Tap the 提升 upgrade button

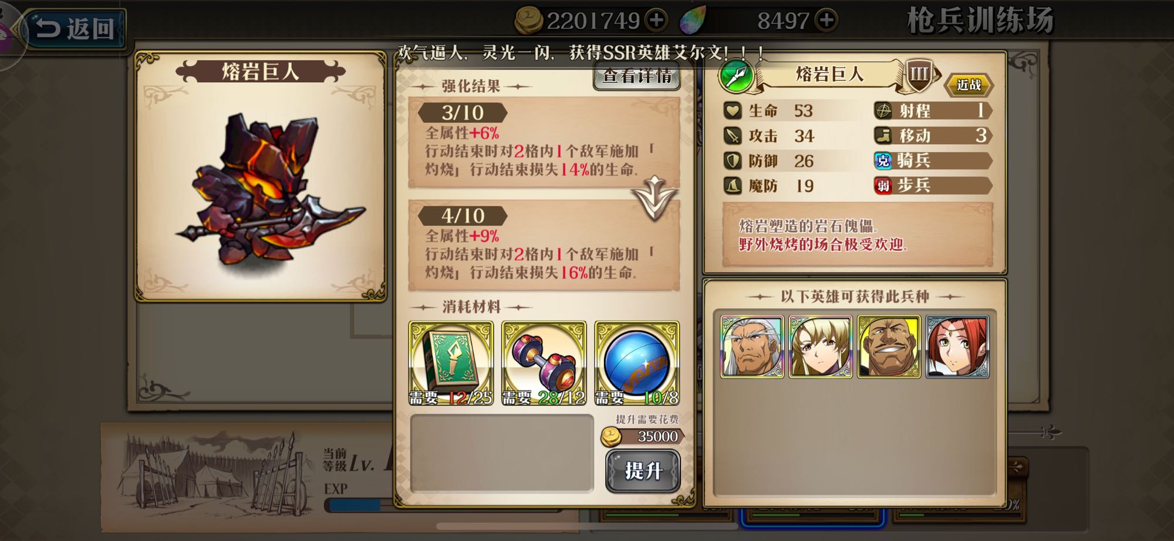pyautogui.click(x=643, y=471)
